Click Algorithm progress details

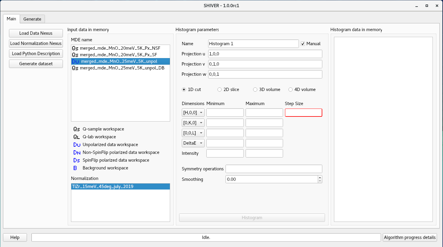[x=410, y=237]
